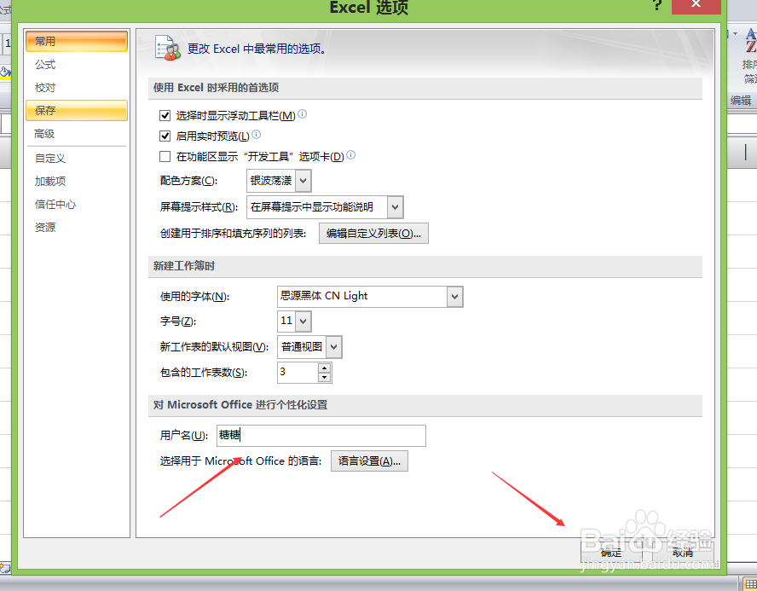The width and height of the screenshot is (757, 591).
Task: Increase 包含的工作表数 with up arrow
Action: tap(325, 368)
